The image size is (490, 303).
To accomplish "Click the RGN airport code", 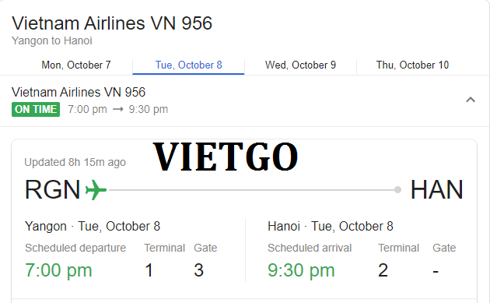I will click(53, 190).
